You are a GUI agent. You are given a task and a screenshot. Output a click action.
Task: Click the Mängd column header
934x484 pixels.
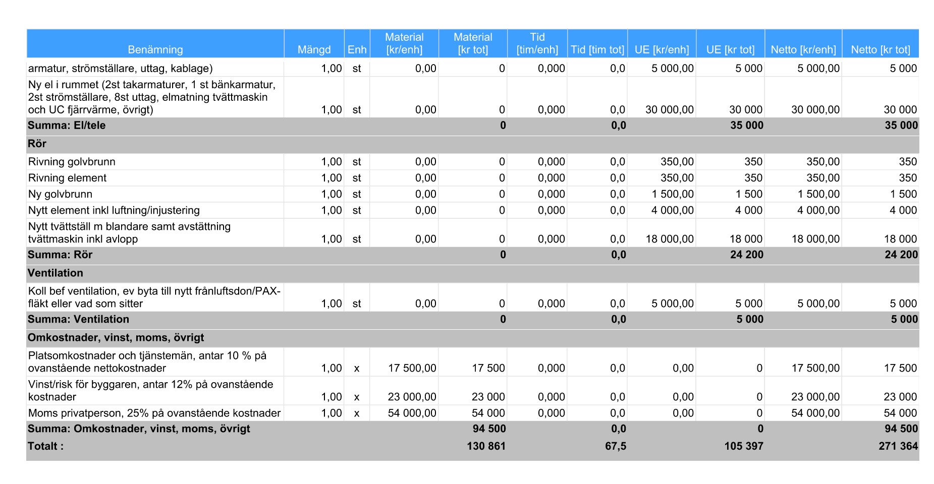[314, 49]
